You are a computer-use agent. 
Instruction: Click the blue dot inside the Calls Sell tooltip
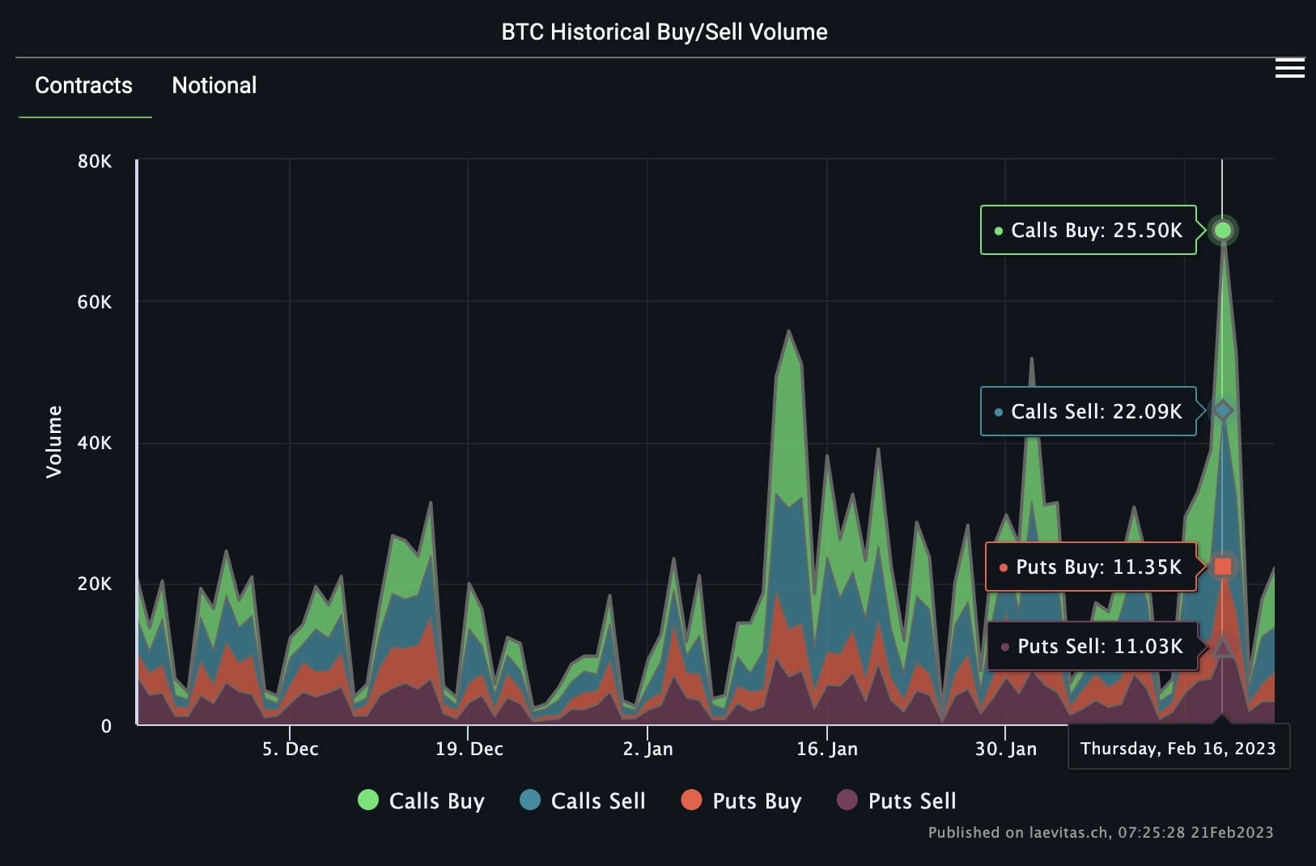pyautogui.click(x=998, y=412)
